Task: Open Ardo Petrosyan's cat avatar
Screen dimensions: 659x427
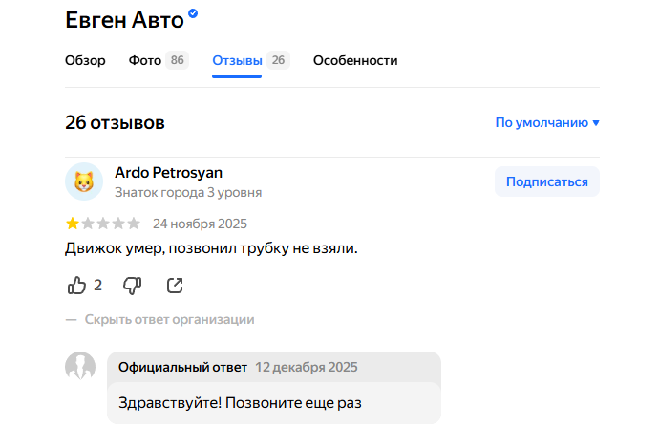Action: click(83, 181)
